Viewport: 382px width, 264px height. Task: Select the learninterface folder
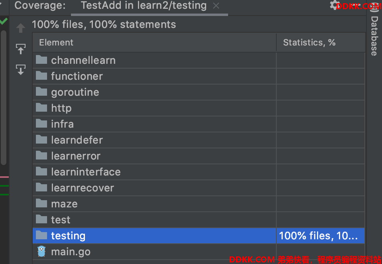[86, 172]
